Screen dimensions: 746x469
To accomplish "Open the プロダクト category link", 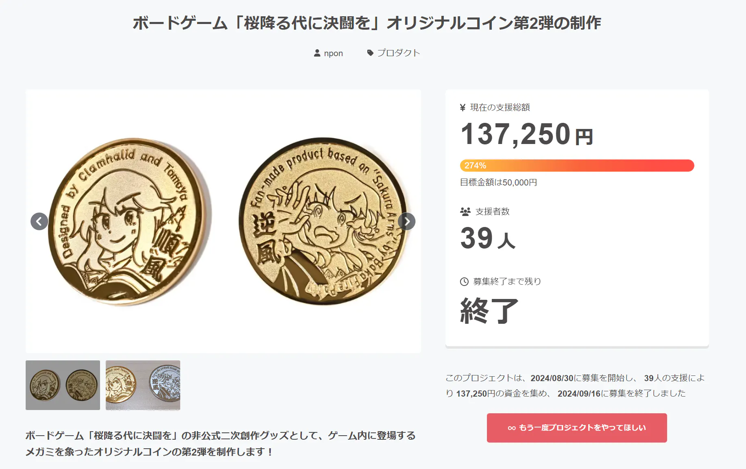I will tap(398, 53).
